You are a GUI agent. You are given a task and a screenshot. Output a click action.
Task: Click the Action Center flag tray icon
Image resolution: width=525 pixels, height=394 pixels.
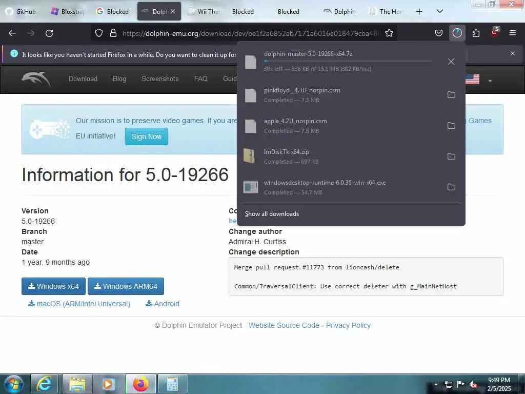(x=461, y=384)
